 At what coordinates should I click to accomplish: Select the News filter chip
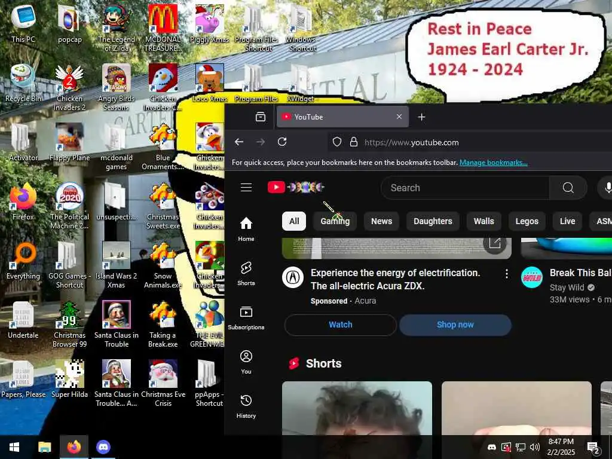[x=381, y=221]
